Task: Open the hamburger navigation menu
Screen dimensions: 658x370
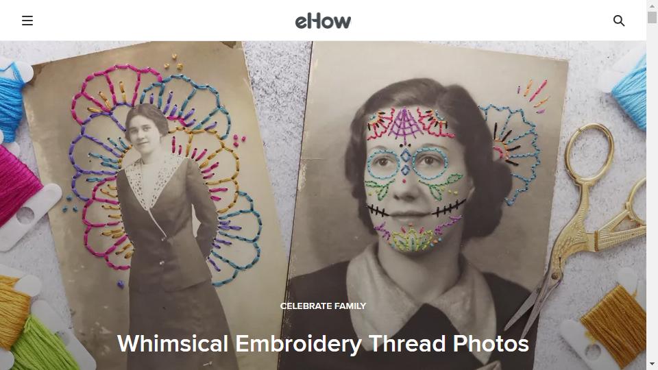Action: (27, 21)
